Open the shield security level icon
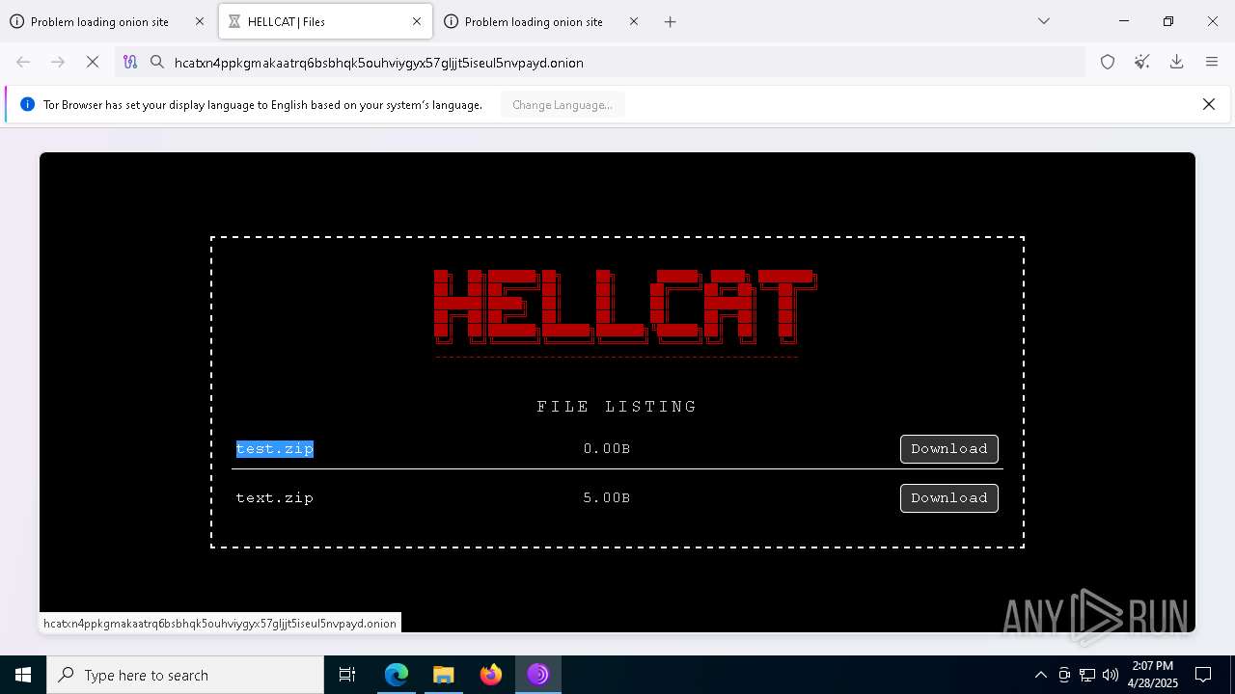This screenshot has width=1235, height=694. point(1108,63)
